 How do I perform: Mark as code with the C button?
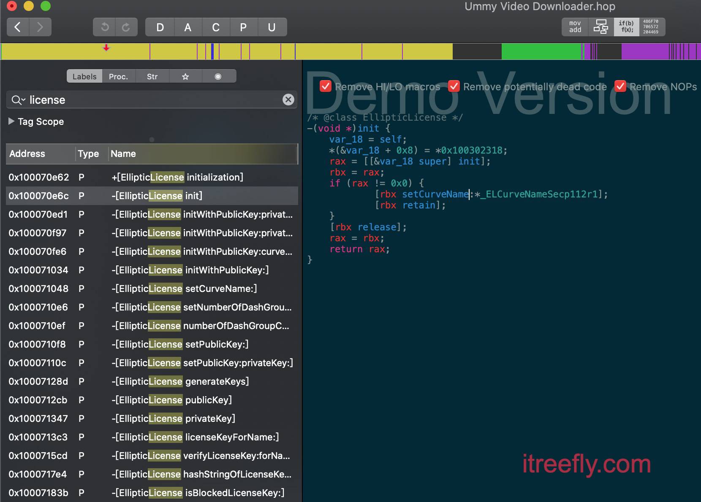click(x=216, y=27)
